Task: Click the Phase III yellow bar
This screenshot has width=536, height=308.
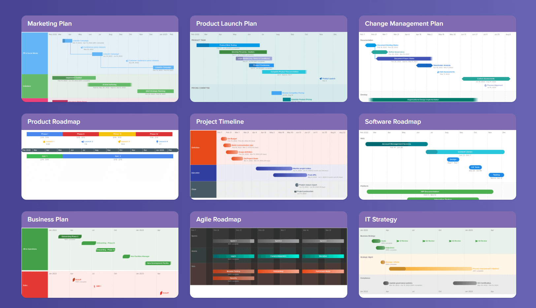Action: click(117, 134)
